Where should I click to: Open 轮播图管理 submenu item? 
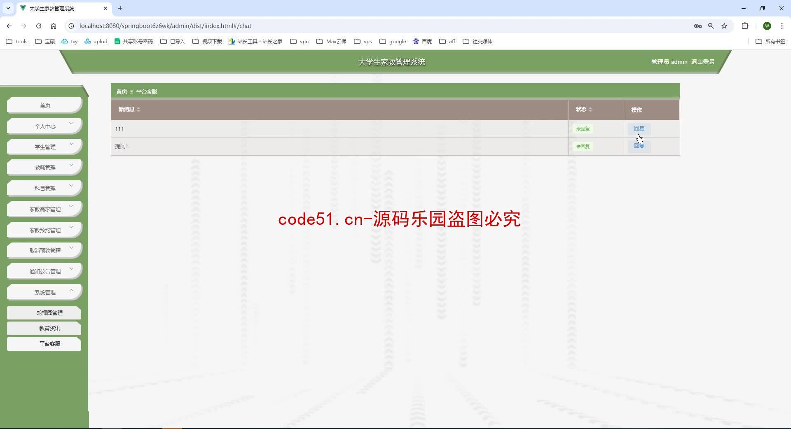pyautogui.click(x=44, y=313)
